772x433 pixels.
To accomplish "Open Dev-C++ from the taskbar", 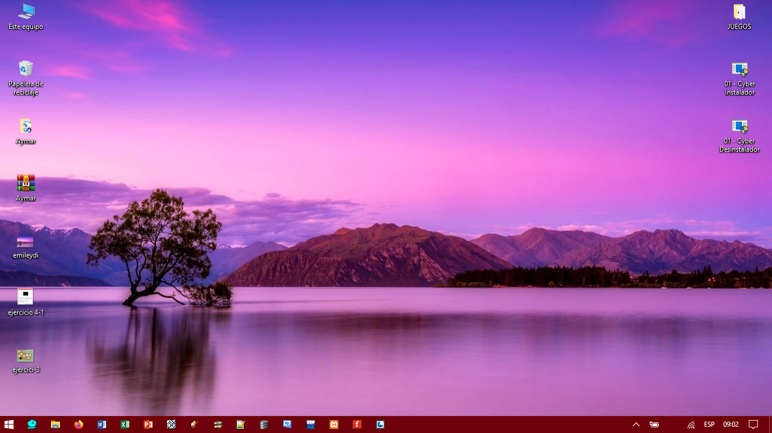I will point(311,424).
